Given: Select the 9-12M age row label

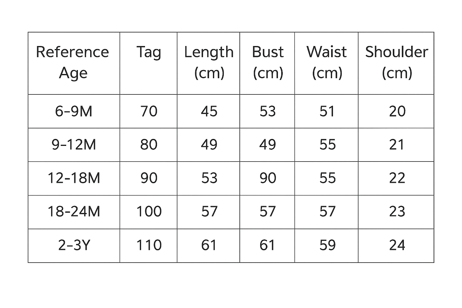Looking at the screenshot, I should 74,145.
